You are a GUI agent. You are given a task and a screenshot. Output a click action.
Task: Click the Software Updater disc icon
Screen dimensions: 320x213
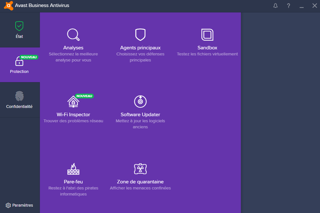click(x=140, y=102)
